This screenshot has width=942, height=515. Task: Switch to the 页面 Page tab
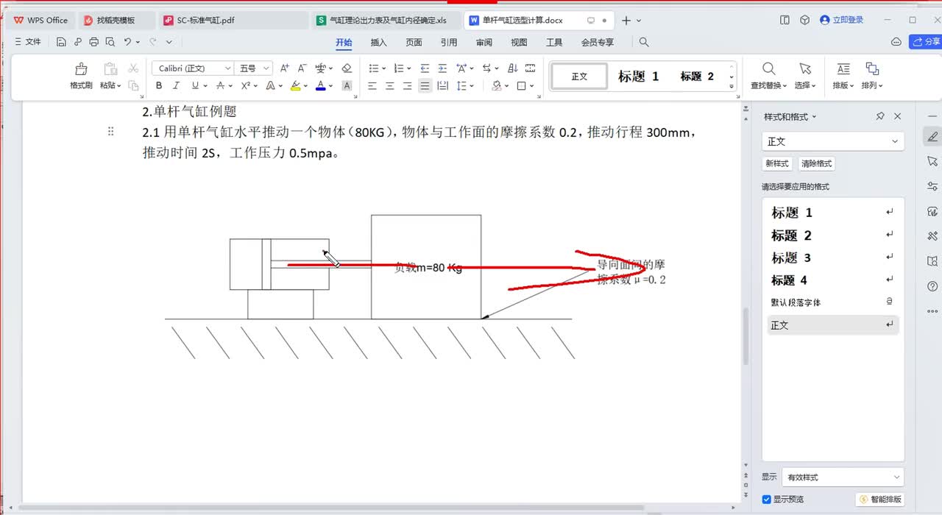click(x=414, y=43)
